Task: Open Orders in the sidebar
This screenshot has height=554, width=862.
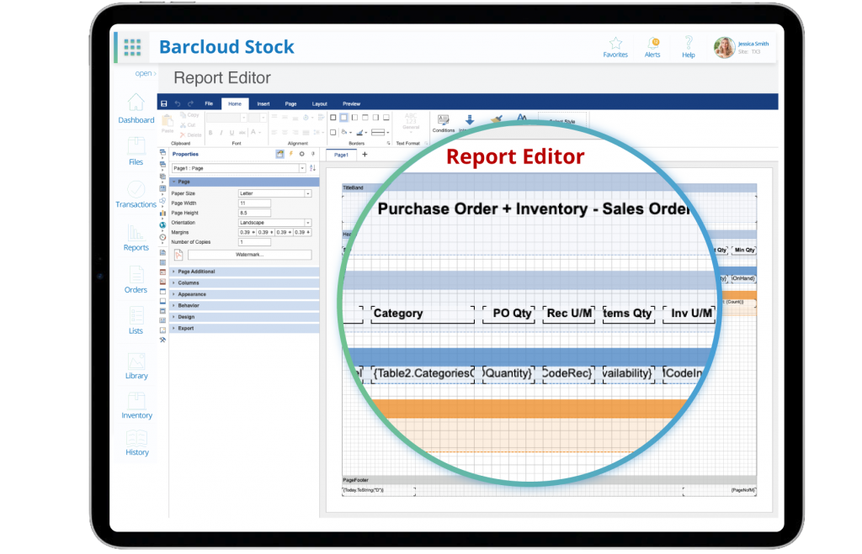Action: (136, 280)
